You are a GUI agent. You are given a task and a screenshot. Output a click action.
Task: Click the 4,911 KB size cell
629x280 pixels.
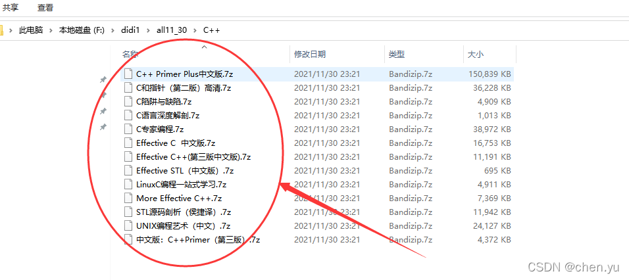coord(495,184)
